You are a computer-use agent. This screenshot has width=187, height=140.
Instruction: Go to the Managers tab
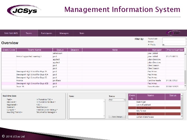(64, 33)
